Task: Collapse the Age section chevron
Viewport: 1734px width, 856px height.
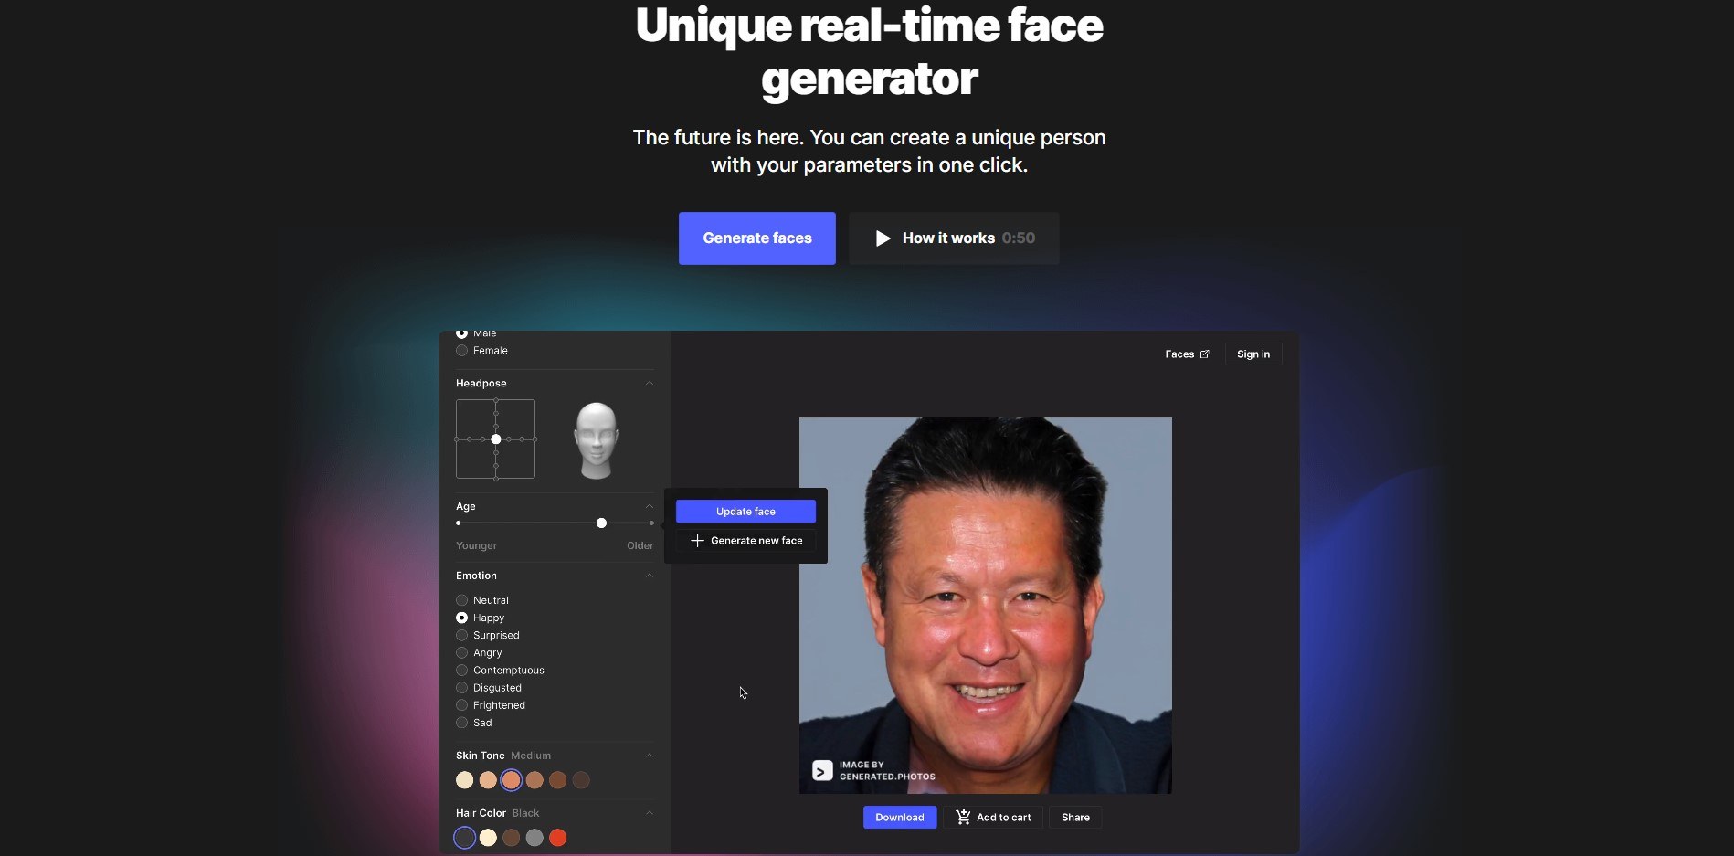Action: pyautogui.click(x=650, y=506)
